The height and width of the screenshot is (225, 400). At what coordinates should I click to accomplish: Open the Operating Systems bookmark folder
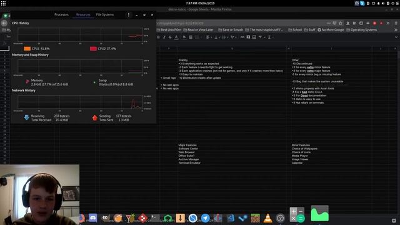click(362, 30)
